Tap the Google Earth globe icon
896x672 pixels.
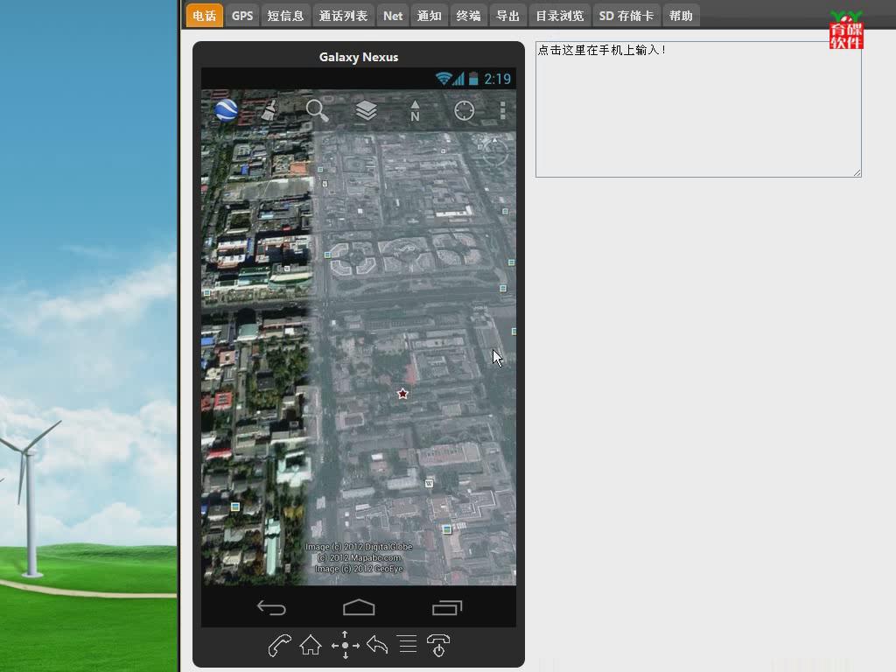click(x=227, y=109)
